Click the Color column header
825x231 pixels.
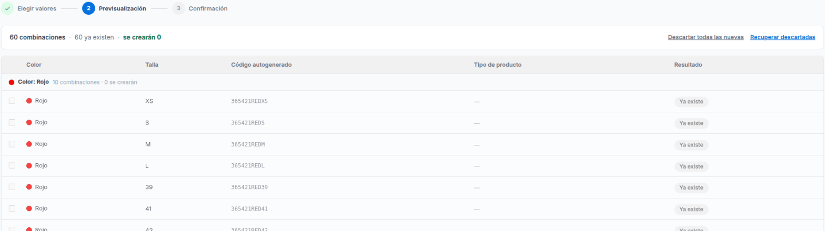34,65
